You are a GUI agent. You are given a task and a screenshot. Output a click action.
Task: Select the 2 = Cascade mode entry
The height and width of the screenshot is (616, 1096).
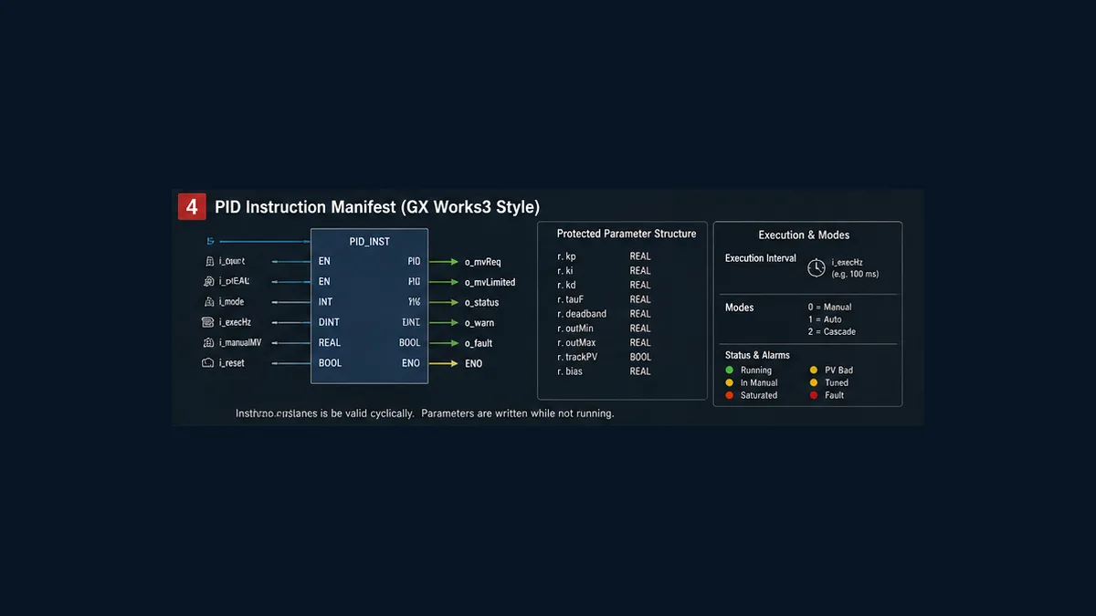(832, 331)
